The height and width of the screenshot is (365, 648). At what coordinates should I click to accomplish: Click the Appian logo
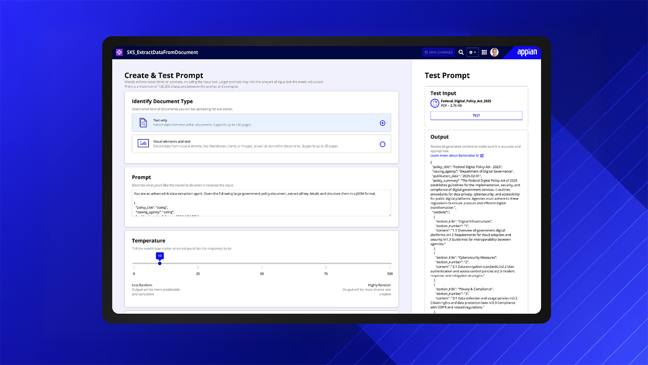[527, 52]
